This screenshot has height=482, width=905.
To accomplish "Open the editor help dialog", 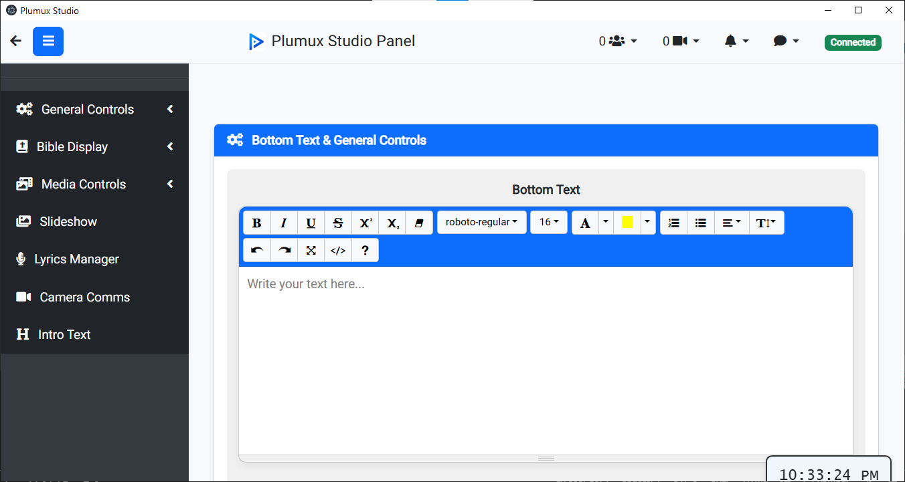I will point(364,249).
